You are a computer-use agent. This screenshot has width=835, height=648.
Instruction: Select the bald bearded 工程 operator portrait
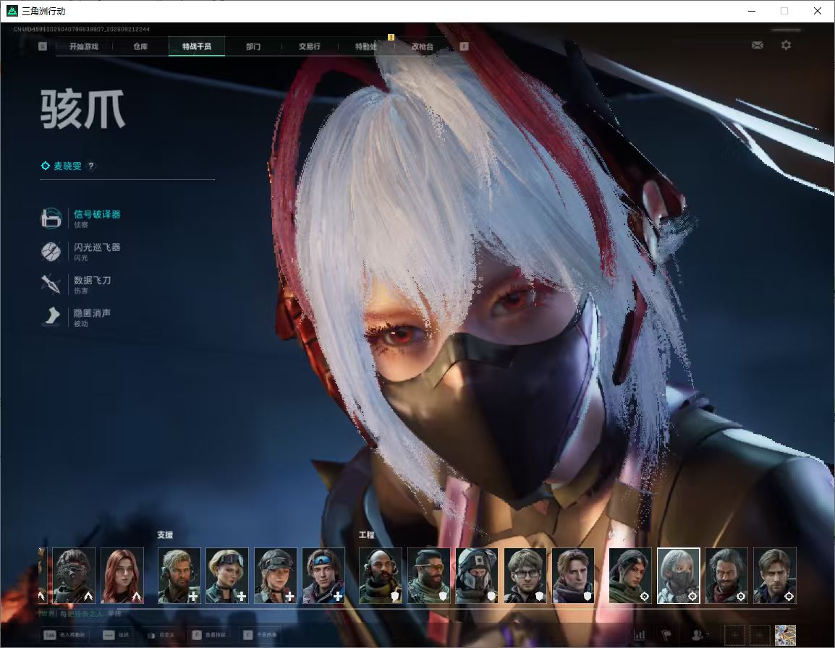coord(380,576)
